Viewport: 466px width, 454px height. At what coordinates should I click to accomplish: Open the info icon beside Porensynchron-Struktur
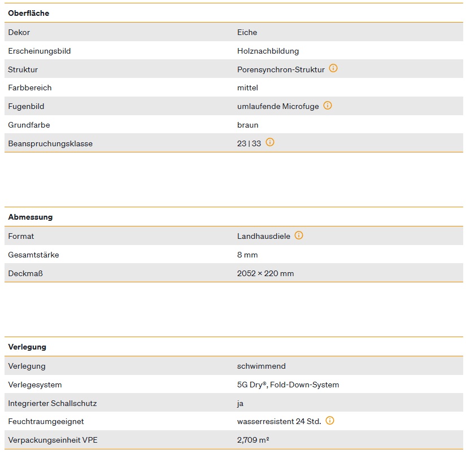[x=333, y=68]
